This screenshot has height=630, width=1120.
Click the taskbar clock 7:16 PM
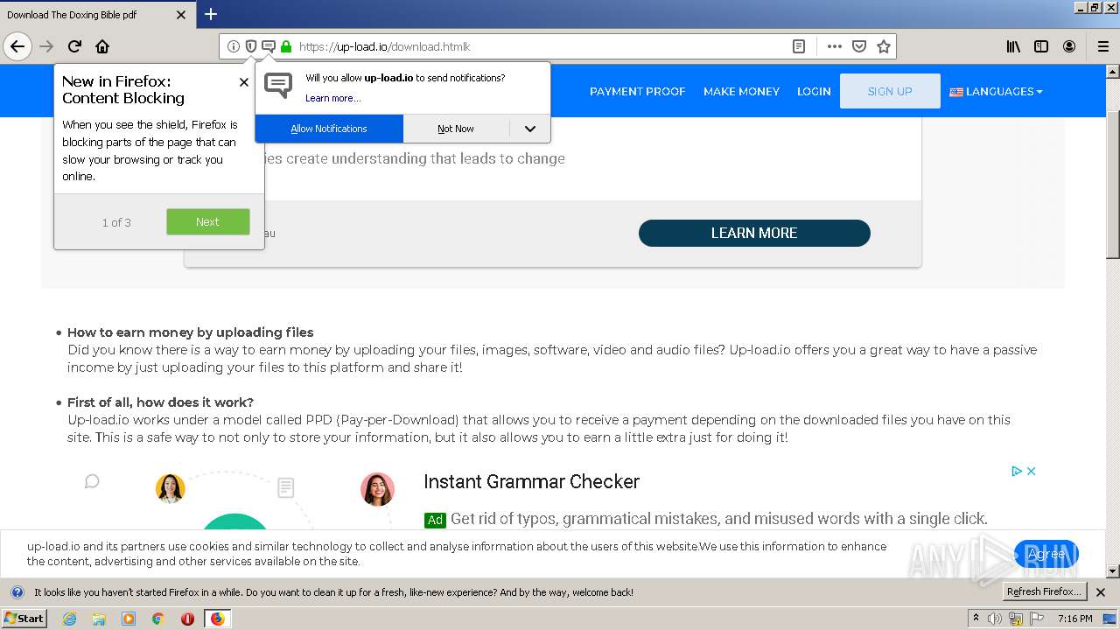tap(1074, 619)
